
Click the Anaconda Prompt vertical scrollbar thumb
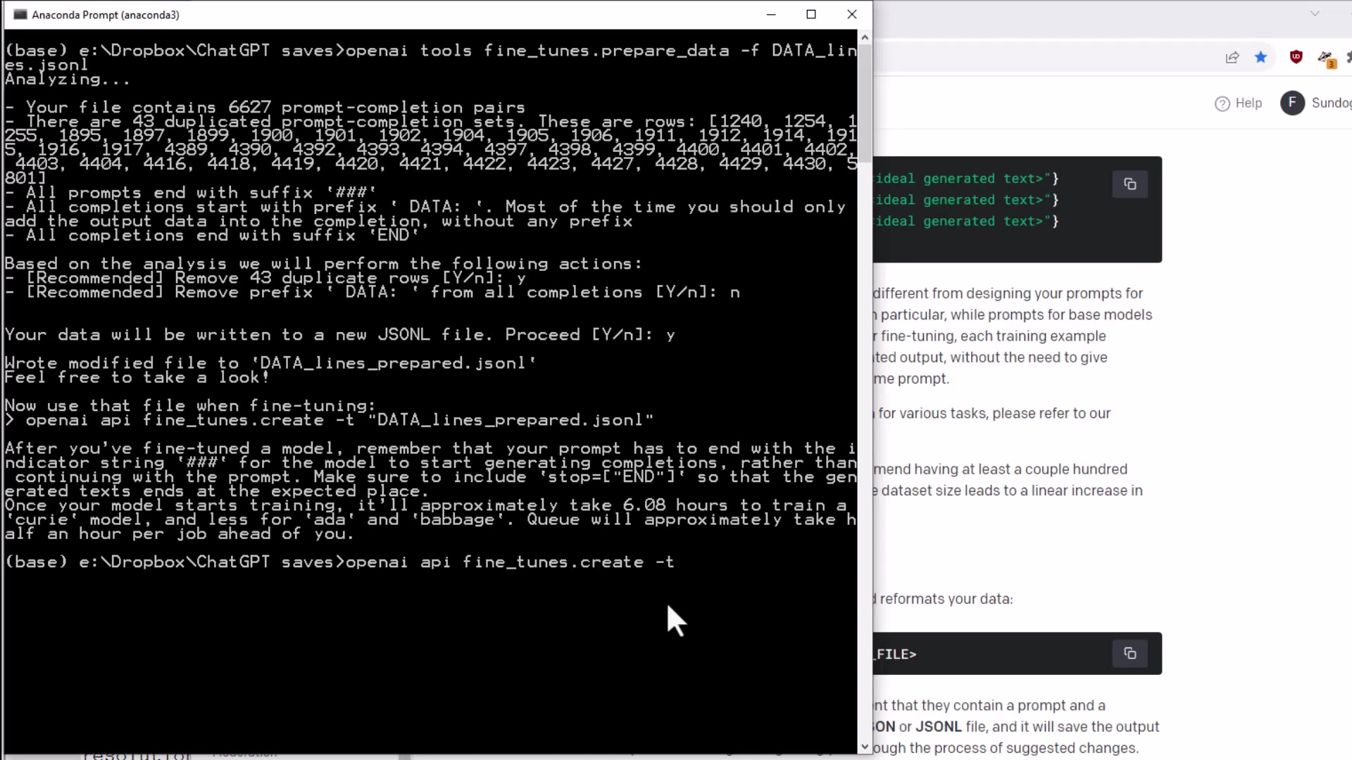(865, 102)
